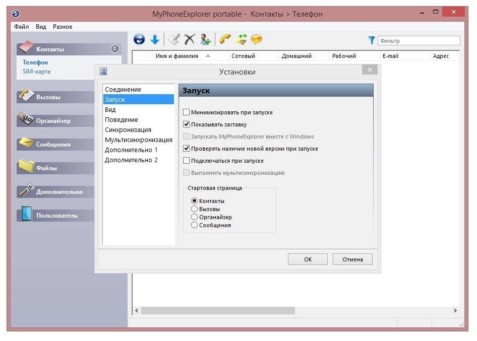Select Вид in the settings list
The width and height of the screenshot is (477, 341).
click(x=139, y=109)
